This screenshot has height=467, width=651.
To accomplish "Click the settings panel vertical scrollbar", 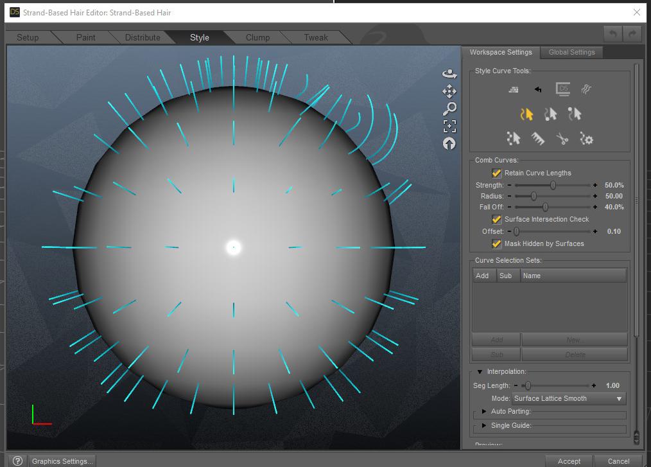I will [x=636, y=199].
